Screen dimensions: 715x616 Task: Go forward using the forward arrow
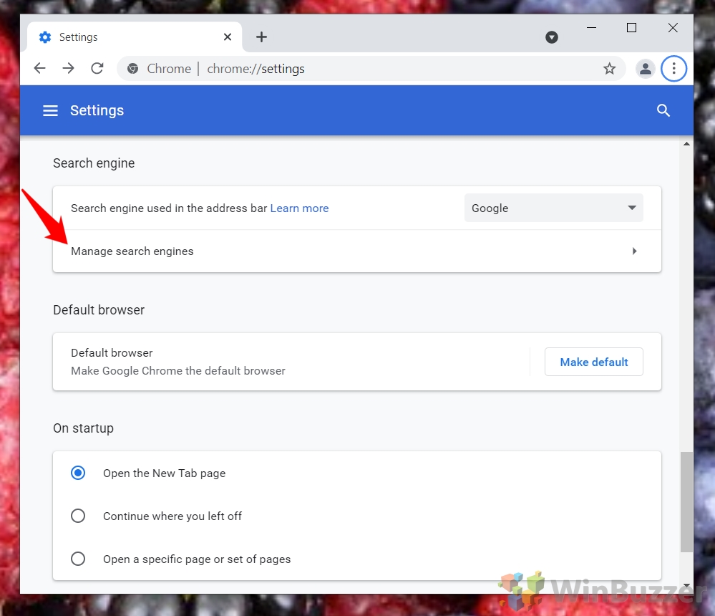click(x=69, y=69)
